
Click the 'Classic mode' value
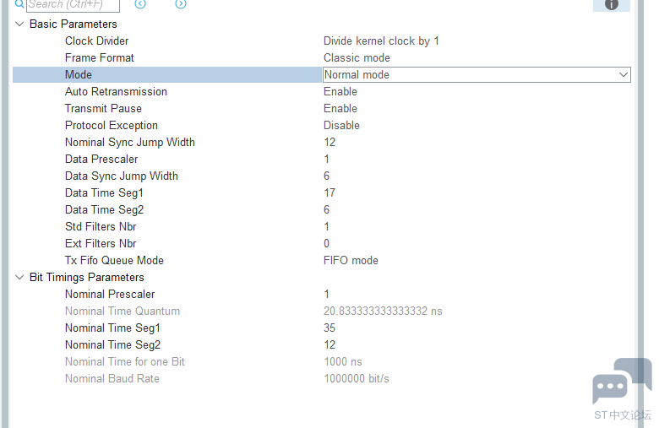pyautogui.click(x=357, y=57)
